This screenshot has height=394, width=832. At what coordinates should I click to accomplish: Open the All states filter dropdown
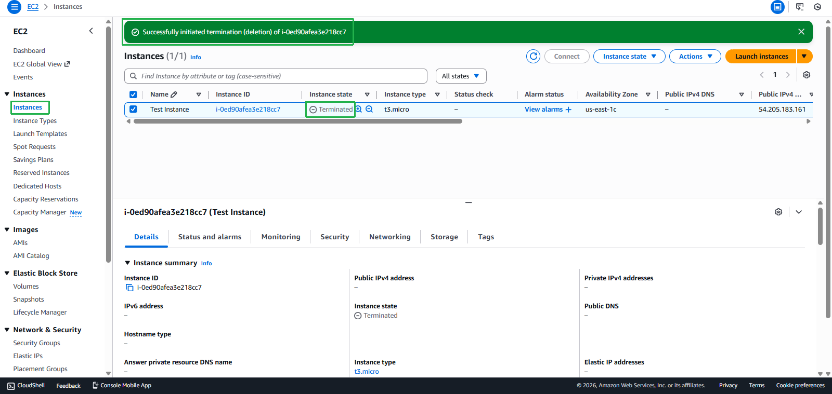coord(461,76)
